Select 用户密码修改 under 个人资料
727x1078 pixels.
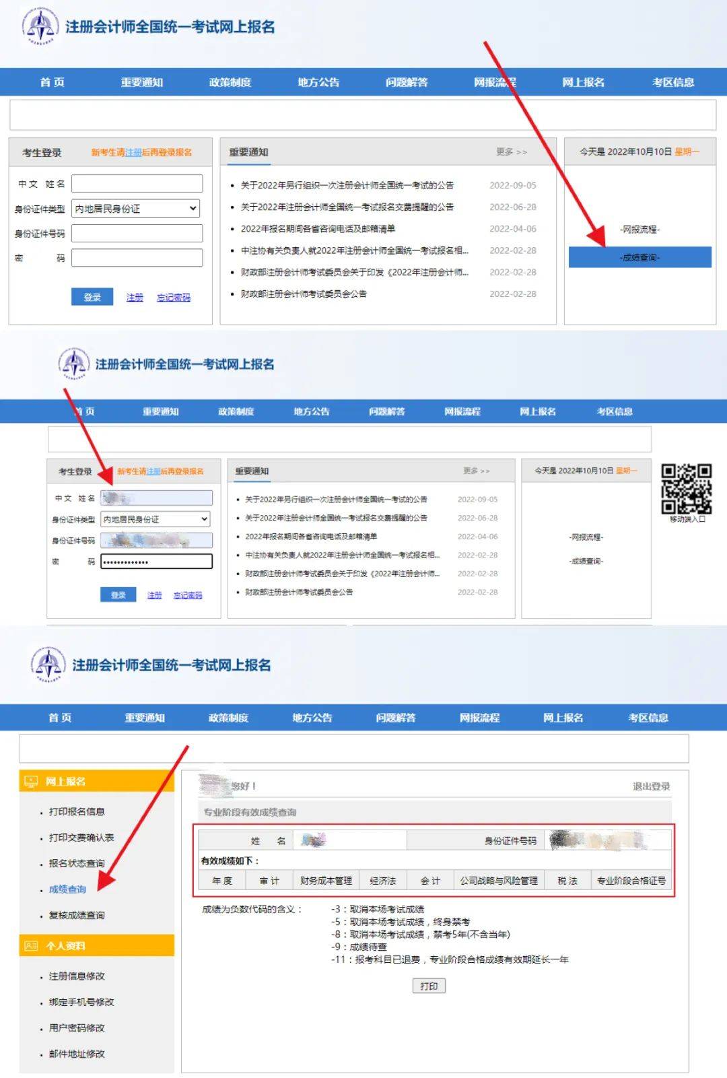pos(77,1028)
